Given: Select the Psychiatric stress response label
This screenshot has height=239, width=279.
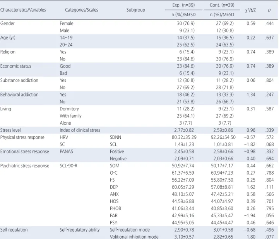Looking at the screenshot, I should pyautogui.click(x=25, y=166).
